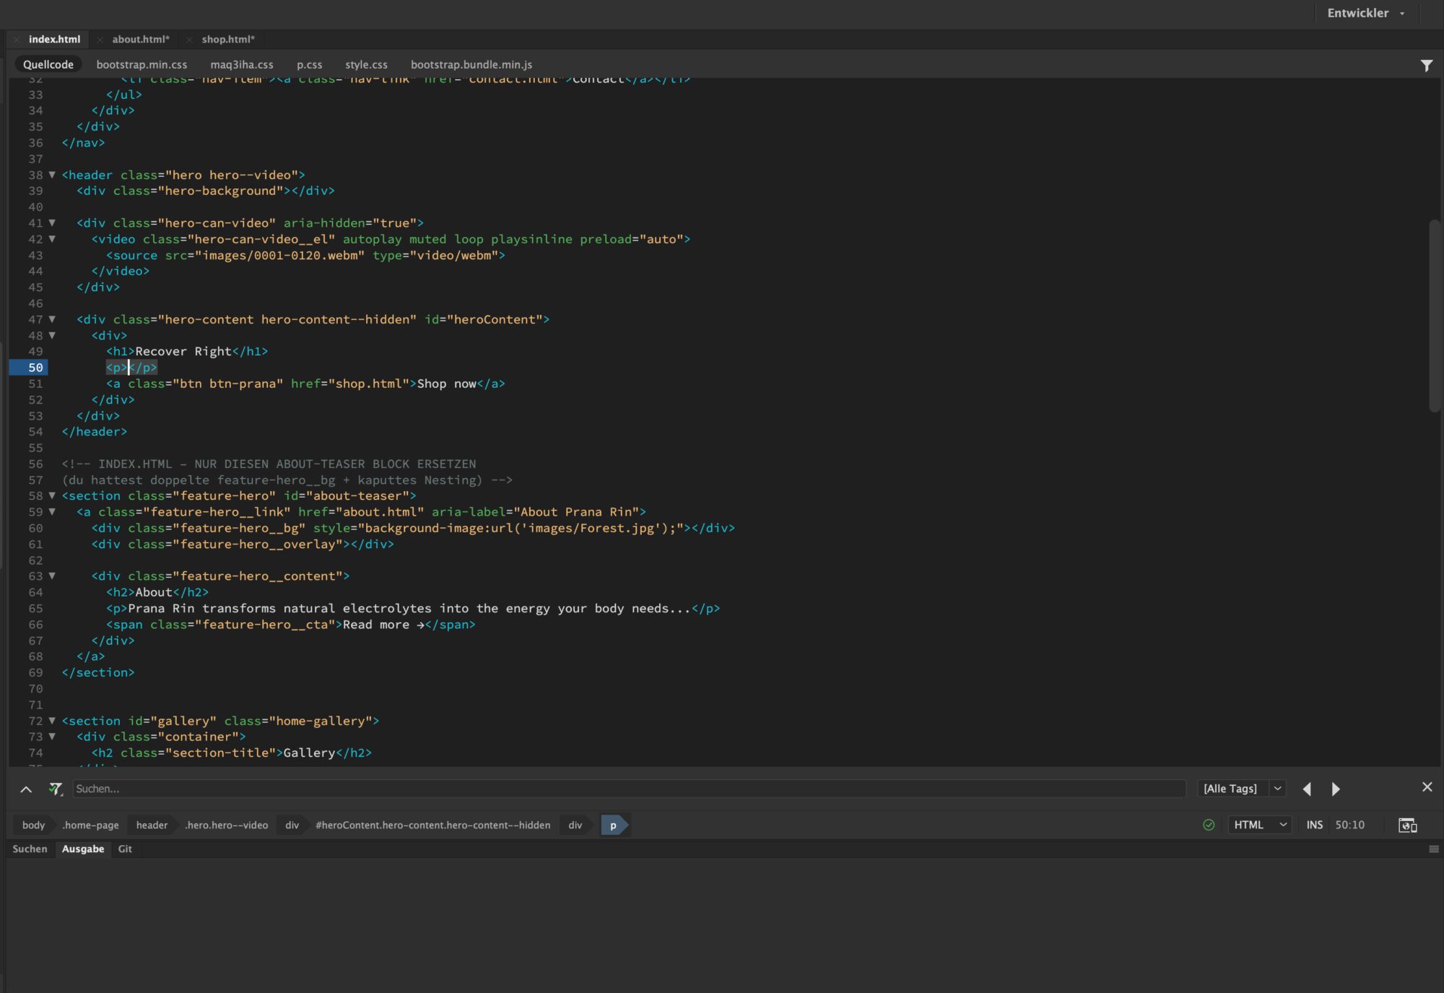Switch to the about.html tab
Image resolution: width=1444 pixels, height=993 pixels.
tap(140, 39)
